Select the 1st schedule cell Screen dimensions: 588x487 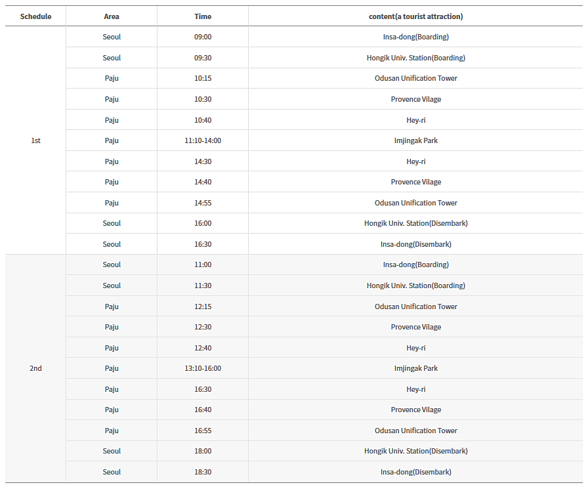click(35, 140)
